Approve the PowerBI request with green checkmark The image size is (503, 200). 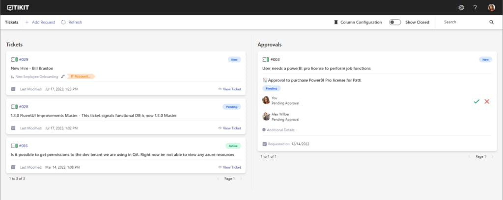pyautogui.click(x=476, y=101)
